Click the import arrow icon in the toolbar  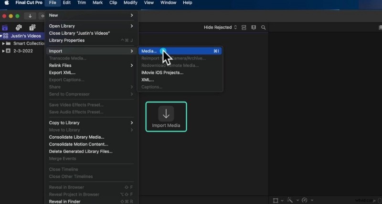click(31, 16)
